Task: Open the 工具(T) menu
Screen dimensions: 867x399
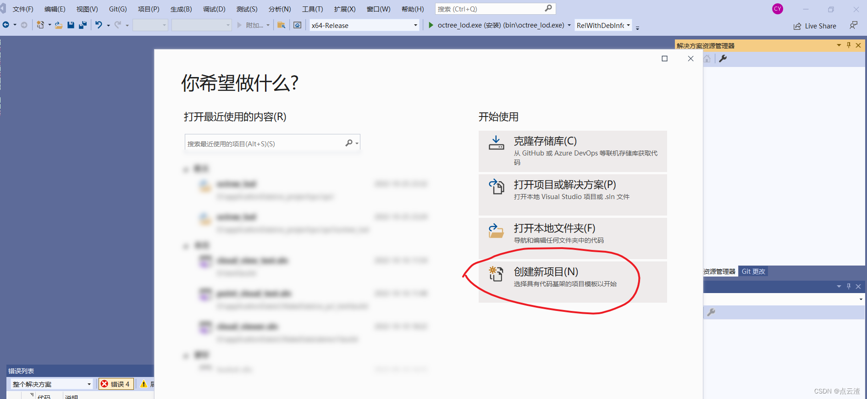Action: (x=313, y=9)
